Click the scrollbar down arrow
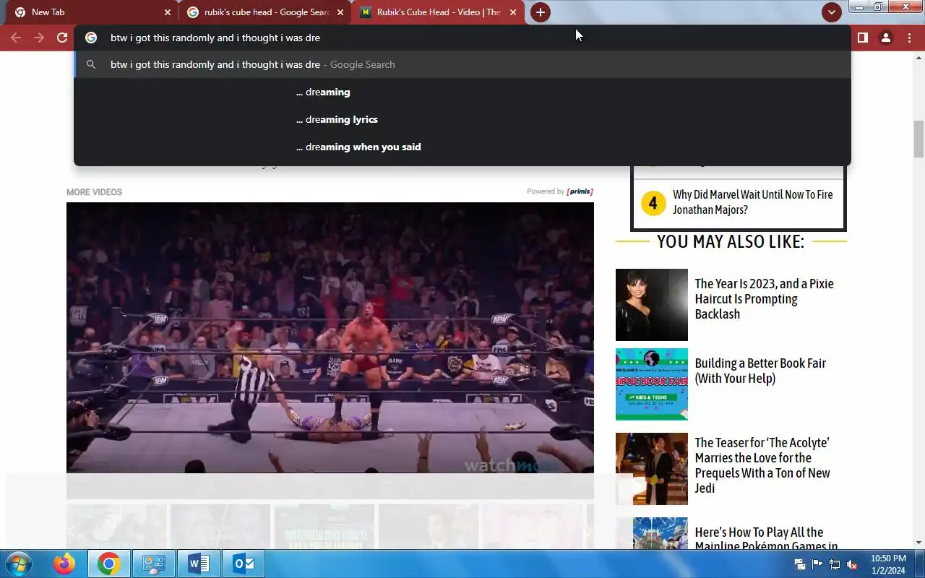Viewport: 925px width, 578px height. (918, 542)
